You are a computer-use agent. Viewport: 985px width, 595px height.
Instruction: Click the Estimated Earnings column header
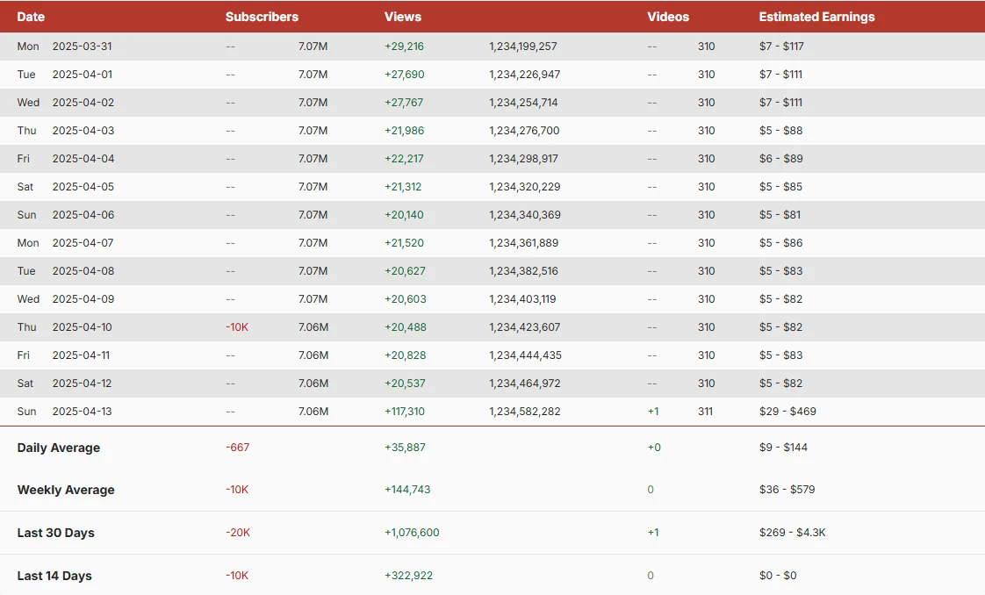pos(816,17)
